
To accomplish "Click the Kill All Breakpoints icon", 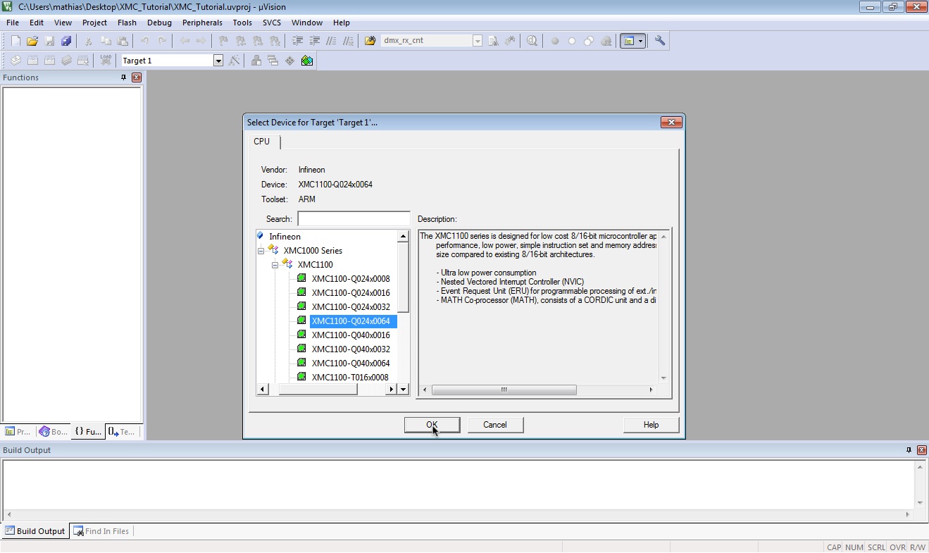I will [606, 41].
